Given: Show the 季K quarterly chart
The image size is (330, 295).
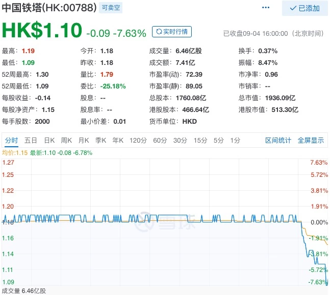Looking at the screenshot, I should [x=101, y=141].
